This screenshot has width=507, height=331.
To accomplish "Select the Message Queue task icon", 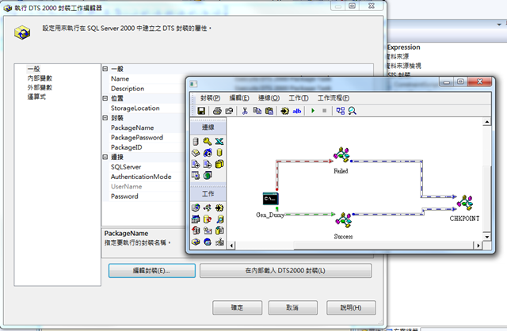I will [208, 242].
